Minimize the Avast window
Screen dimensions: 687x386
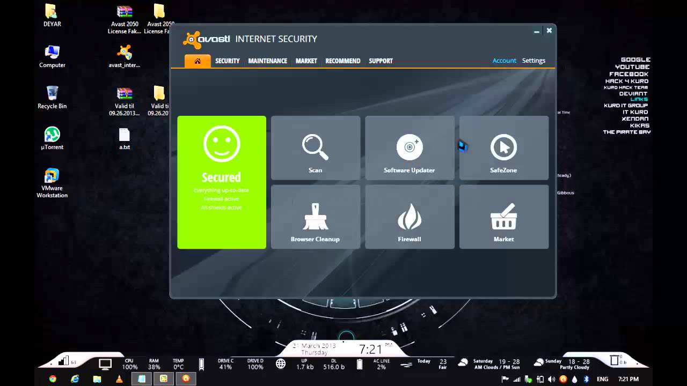coord(536,31)
